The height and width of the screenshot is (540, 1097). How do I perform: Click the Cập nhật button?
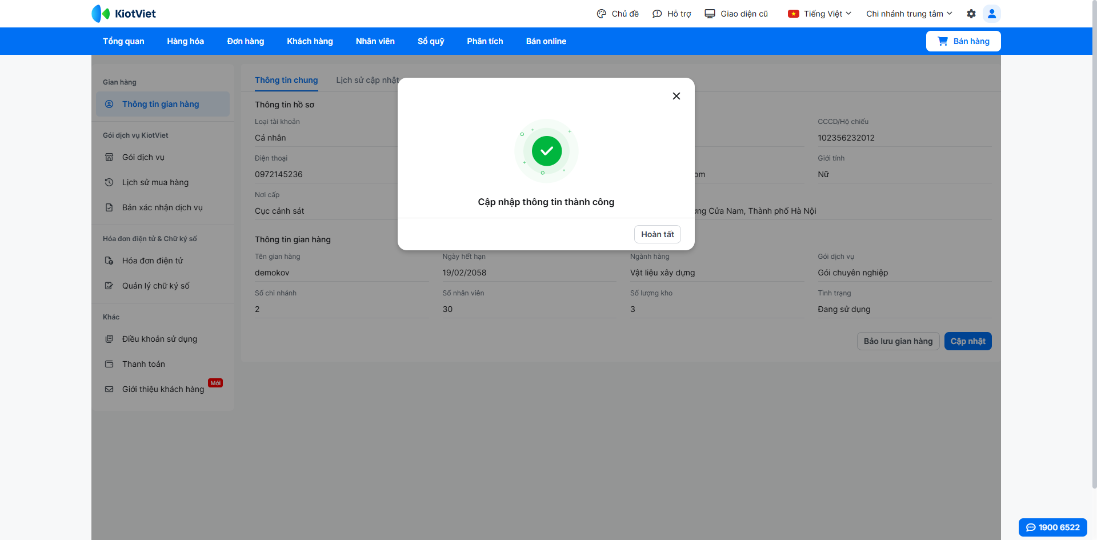967,341
